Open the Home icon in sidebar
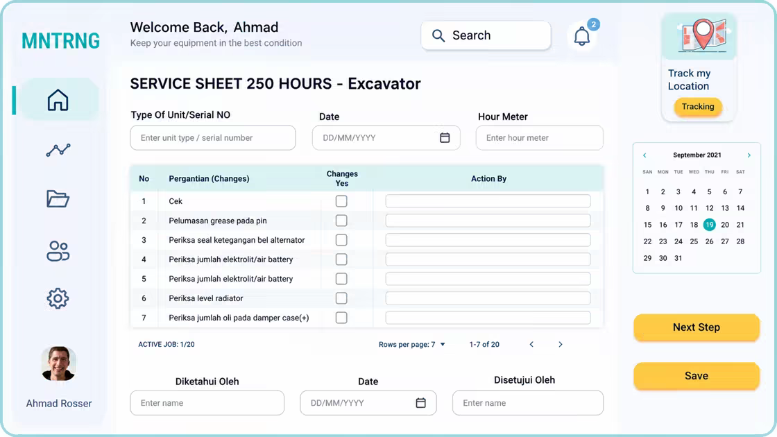777x437 pixels. coord(58,100)
